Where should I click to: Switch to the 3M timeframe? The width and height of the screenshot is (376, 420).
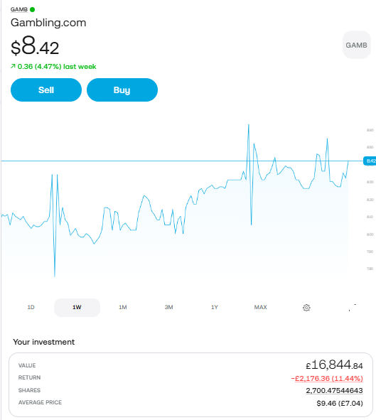[x=168, y=307]
